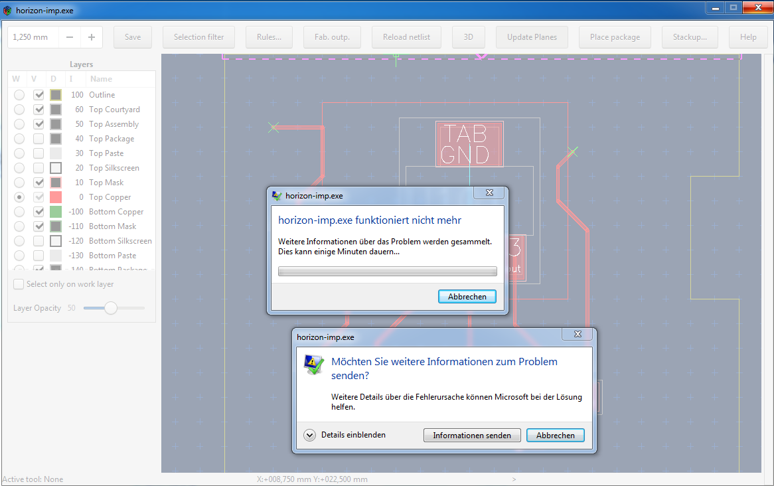Screen dimensions: 774x486
Task: Click Top Courtyard display mode swatch
Action: [56, 109]
